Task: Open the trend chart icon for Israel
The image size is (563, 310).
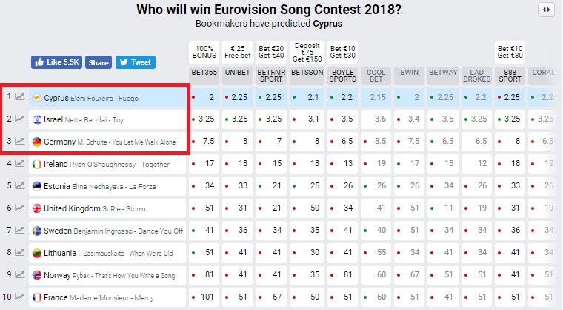Action: coord(19,119)
